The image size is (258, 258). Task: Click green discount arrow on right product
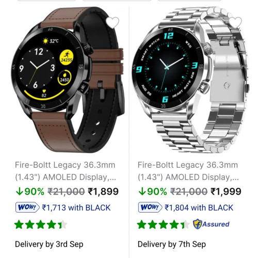pyautogui.click(x=142, y=191)
